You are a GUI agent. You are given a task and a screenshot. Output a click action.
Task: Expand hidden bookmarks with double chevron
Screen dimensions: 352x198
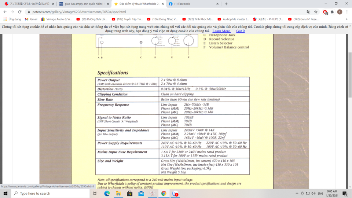[x=346, y=19]
